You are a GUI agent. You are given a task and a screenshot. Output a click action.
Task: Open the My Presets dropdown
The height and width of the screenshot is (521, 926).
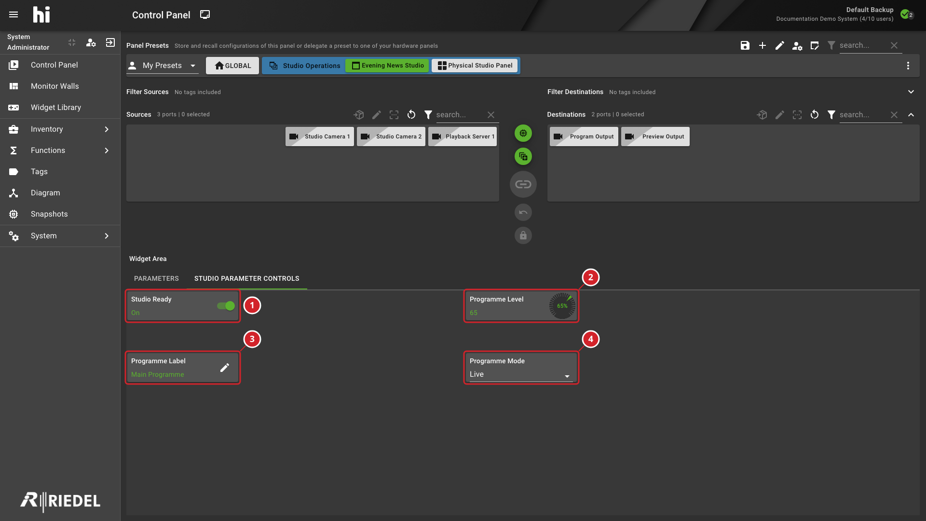(163, 66)
